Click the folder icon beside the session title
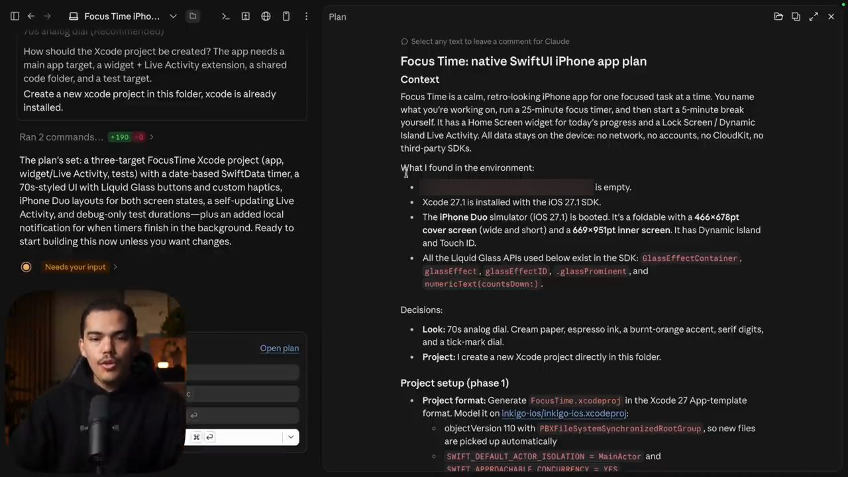The image size is (848, 477). point(193,16)
